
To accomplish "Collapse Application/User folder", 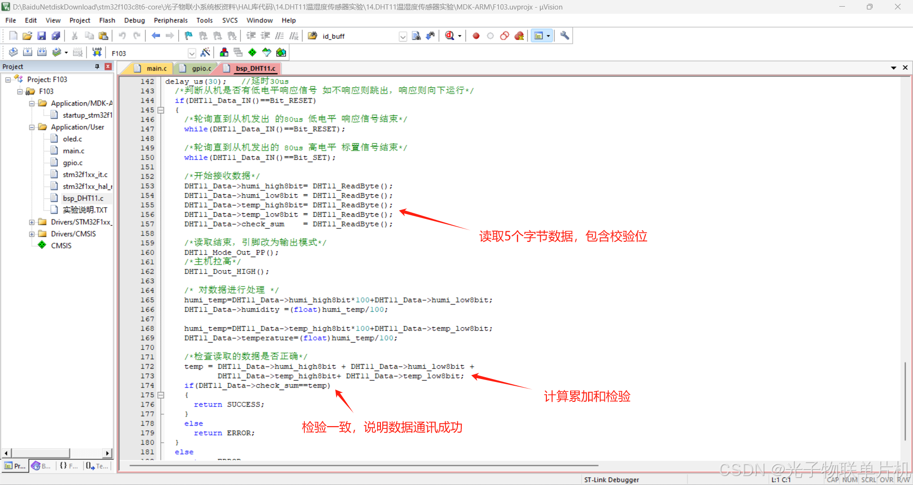I will tap(32, 127).
